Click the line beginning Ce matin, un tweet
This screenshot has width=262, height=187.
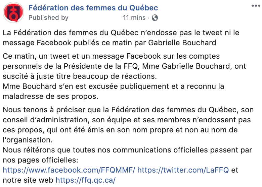[x=111, y=56]
